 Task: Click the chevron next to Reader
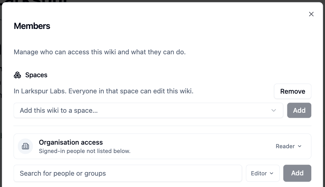click(x=300, y=146)
